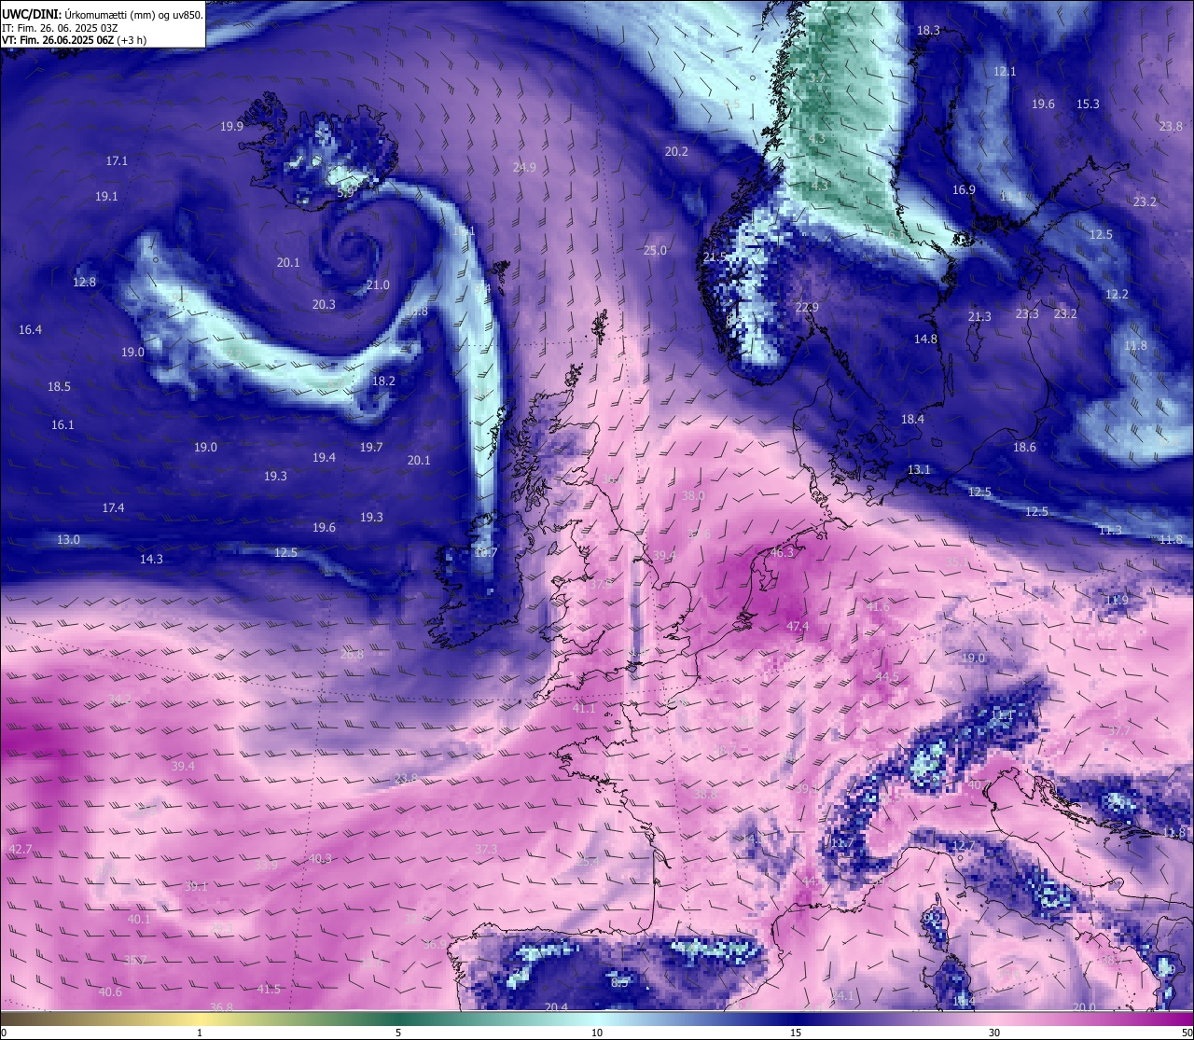
Task: Click the 41.1 value near the English Channel
Action: click(x=584, y=709)
